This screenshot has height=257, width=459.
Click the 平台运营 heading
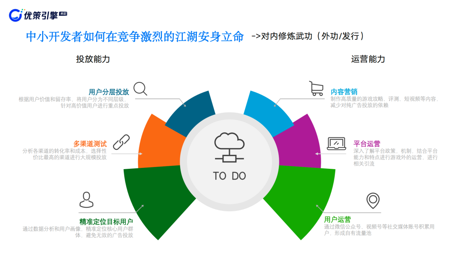pos(367,144)
